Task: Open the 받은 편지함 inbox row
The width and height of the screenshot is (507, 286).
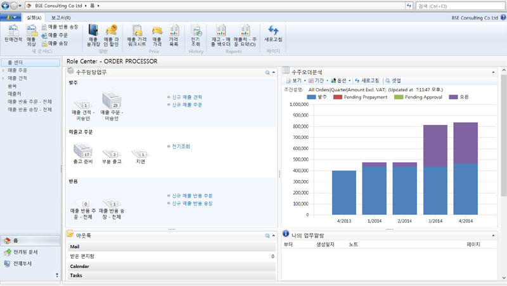Action: [x=172, y=256]
